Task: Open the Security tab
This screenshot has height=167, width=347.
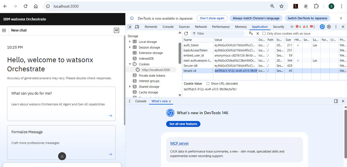Action: coord(278,27)
